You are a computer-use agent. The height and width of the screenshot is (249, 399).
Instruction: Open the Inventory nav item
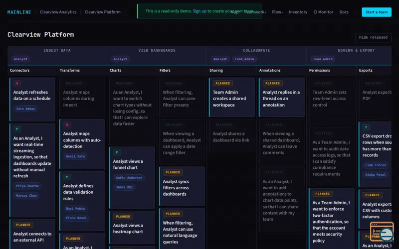(298, 12)
